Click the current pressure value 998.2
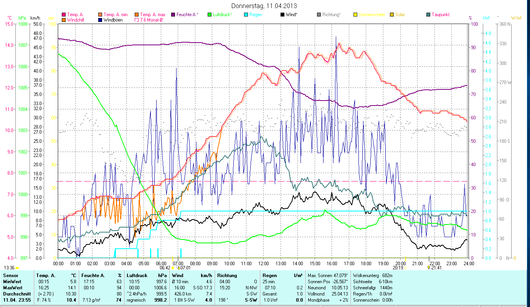This screenshot has width=530, height=307. pos(161,300)
